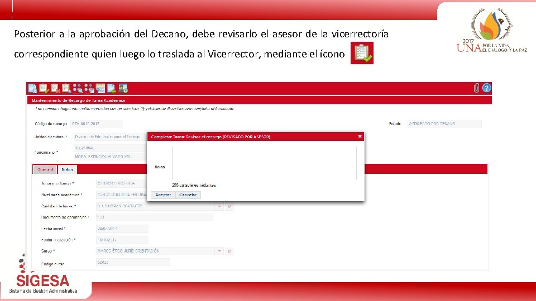The width and height of the screenshot is (536, 301).
Task: Click inside the Notas text area
Action: pyautogui.click(x=264, y=163)
